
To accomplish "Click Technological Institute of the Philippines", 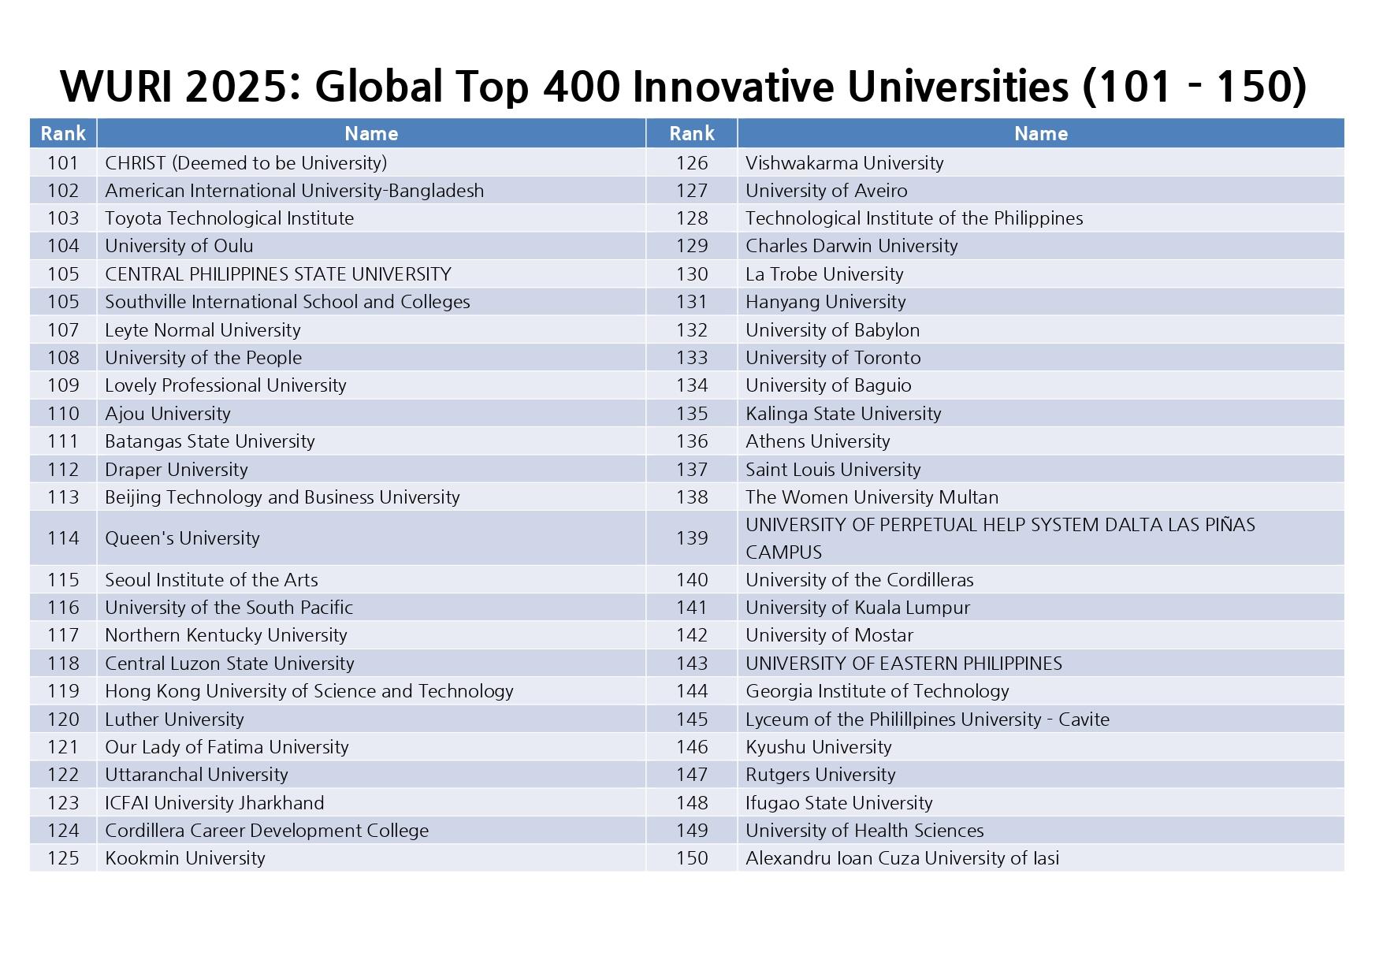I will (x=914, y=218).
